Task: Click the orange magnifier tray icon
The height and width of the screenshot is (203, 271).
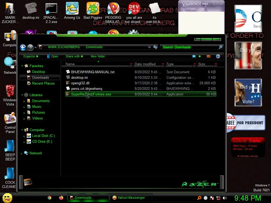Action: click(x=199, y=198)
